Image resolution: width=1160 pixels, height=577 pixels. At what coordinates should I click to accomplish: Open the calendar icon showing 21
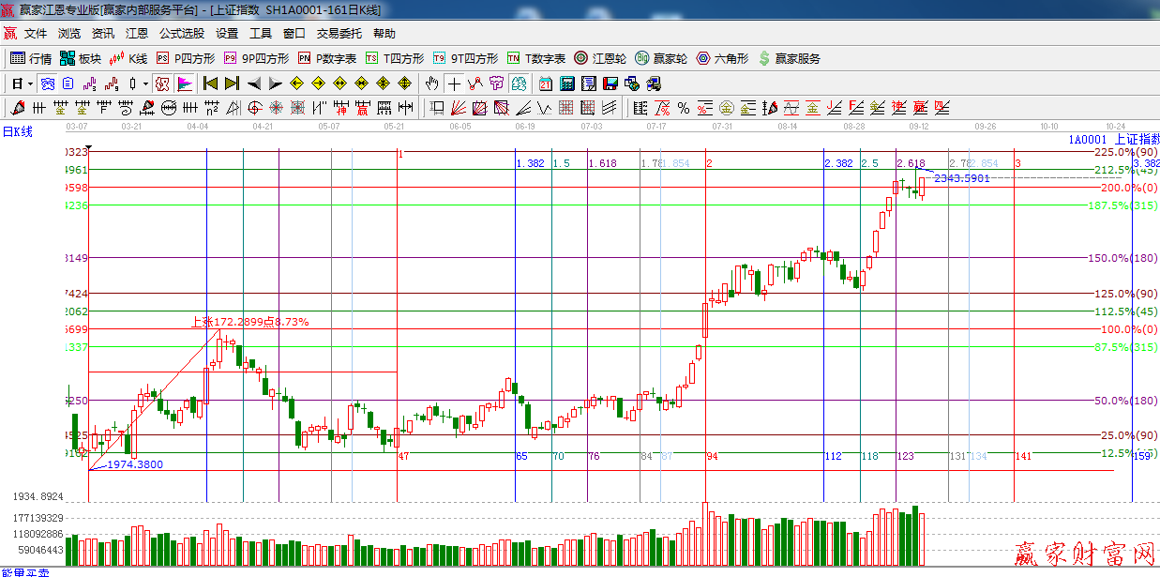pos(545,84)
